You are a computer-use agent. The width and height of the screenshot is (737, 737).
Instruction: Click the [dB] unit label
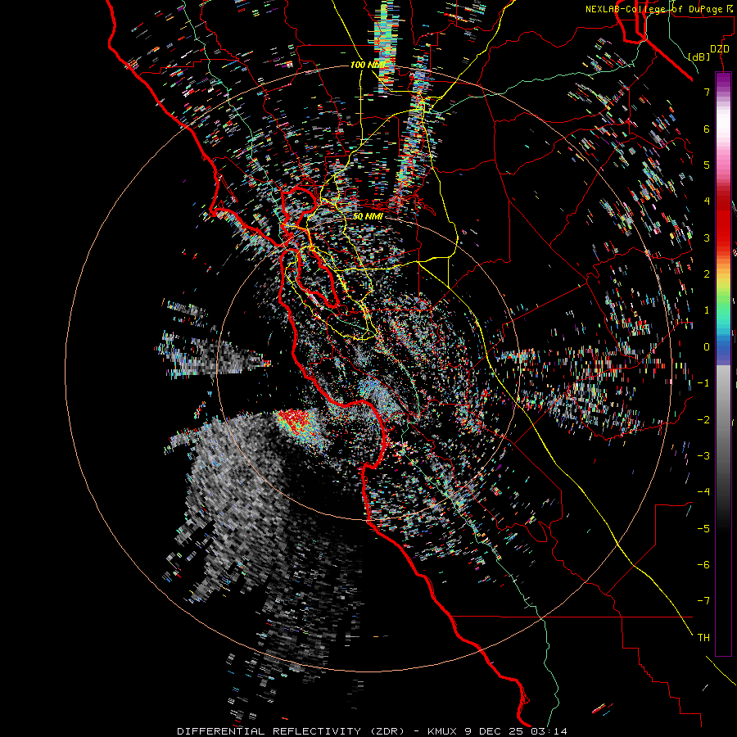point(699,57)
